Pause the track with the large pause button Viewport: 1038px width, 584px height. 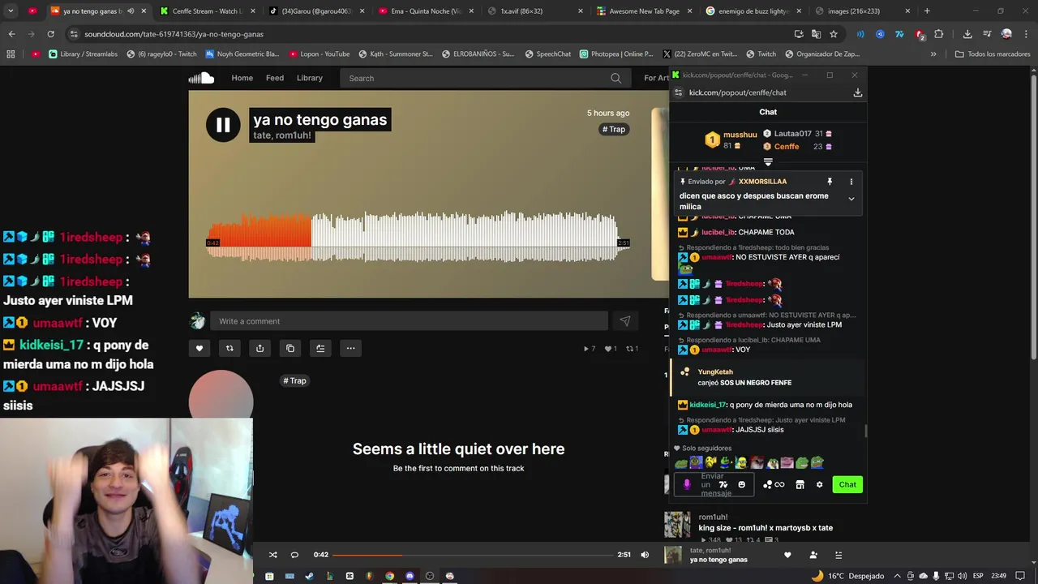223,125
